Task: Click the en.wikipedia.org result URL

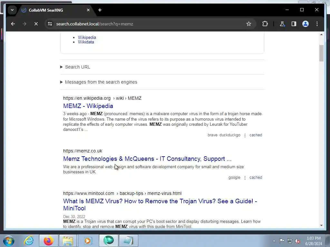Action: pos(102,98)
